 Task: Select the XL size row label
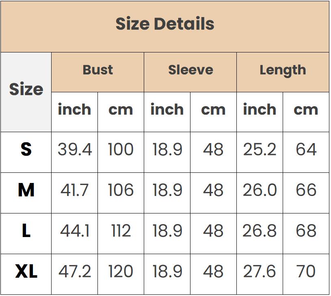[x=26, y=274]
